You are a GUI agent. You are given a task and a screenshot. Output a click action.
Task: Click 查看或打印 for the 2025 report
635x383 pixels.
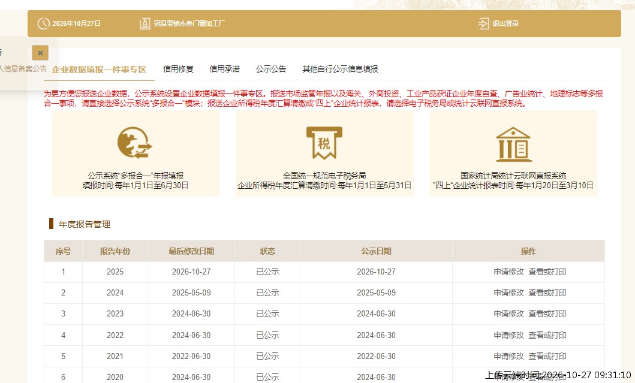[x=547, y=272]
